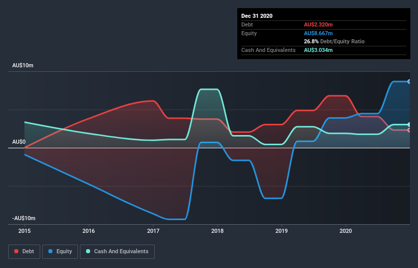
Task: Click the Equity value AU$8.667m
Action: point(318,33)
